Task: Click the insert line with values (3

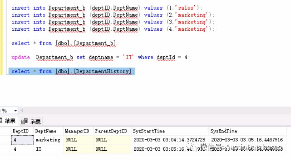Action: click(113, 22)
